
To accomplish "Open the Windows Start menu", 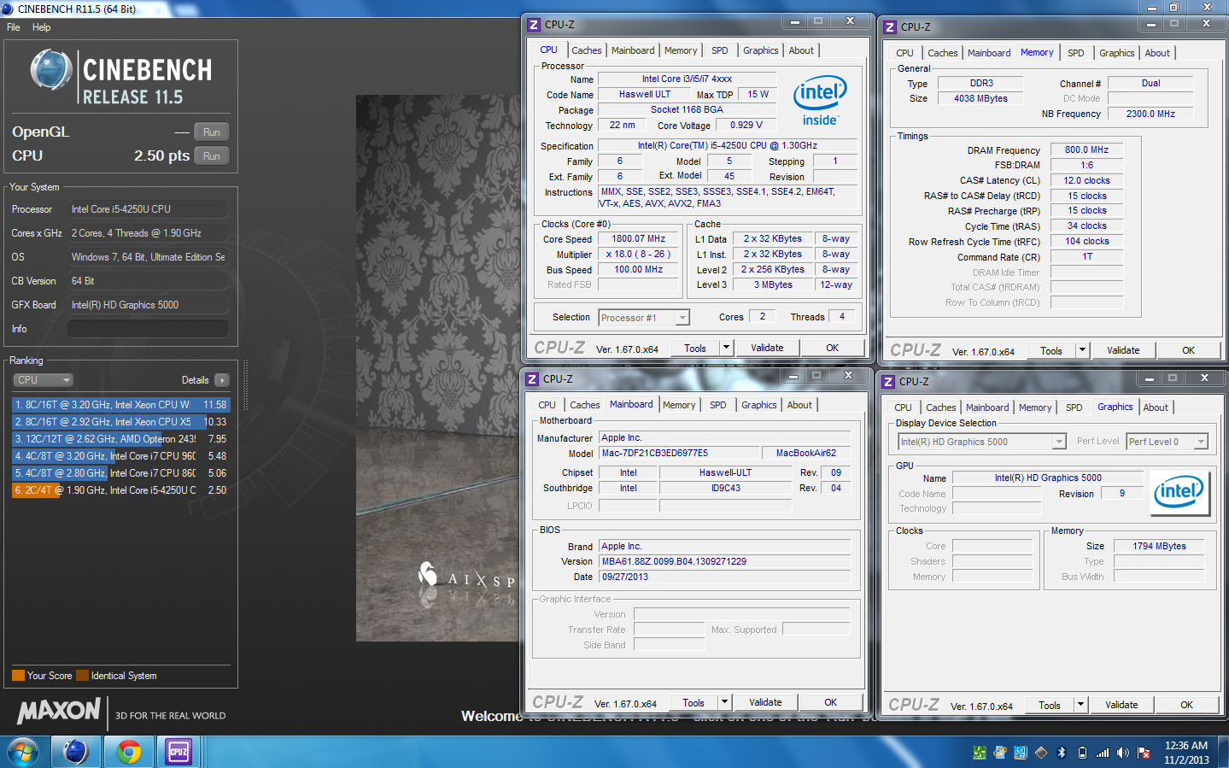I will click(23, 752).
